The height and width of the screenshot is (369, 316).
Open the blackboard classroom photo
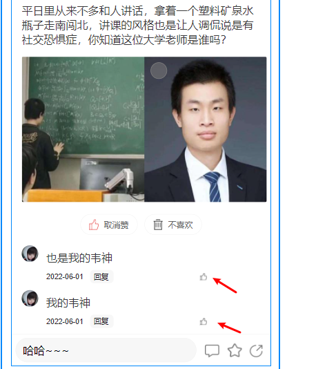[x=83, y=129]
